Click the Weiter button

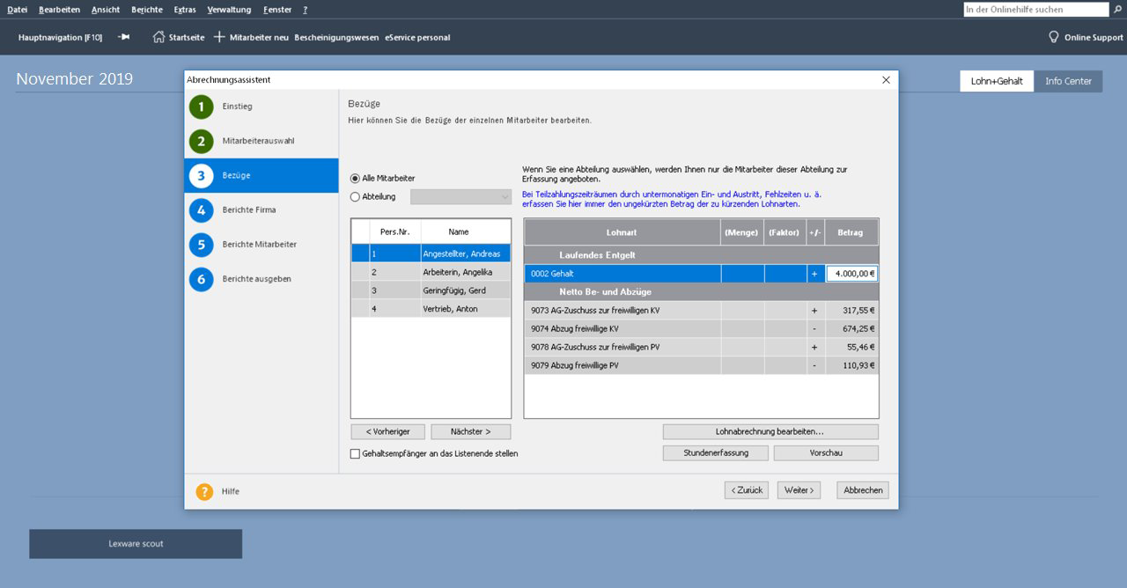click(799, 490)
